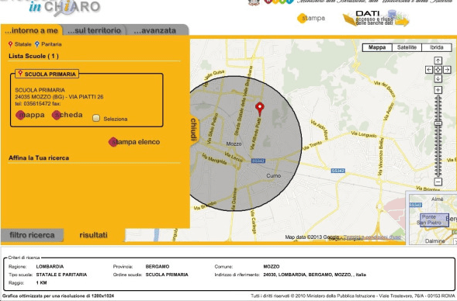Open DATI accesso e riuso banner
This screenshot has width=457, height=301.
376,18
